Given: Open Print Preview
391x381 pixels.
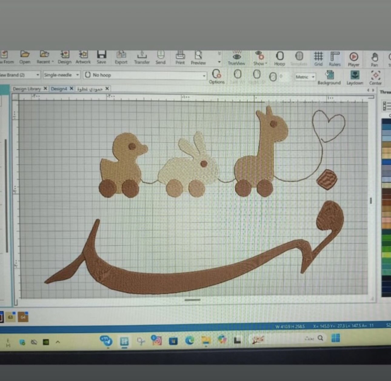Looking at the screenshot, I should [198, 58].
